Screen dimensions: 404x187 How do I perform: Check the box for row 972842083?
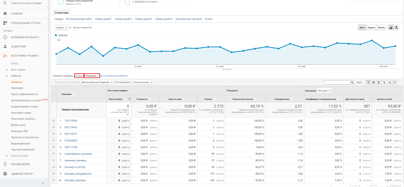coord(54,140)
